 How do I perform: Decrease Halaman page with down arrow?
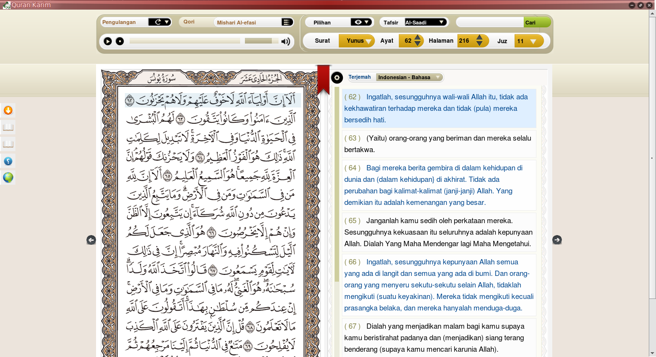[479, 44]
